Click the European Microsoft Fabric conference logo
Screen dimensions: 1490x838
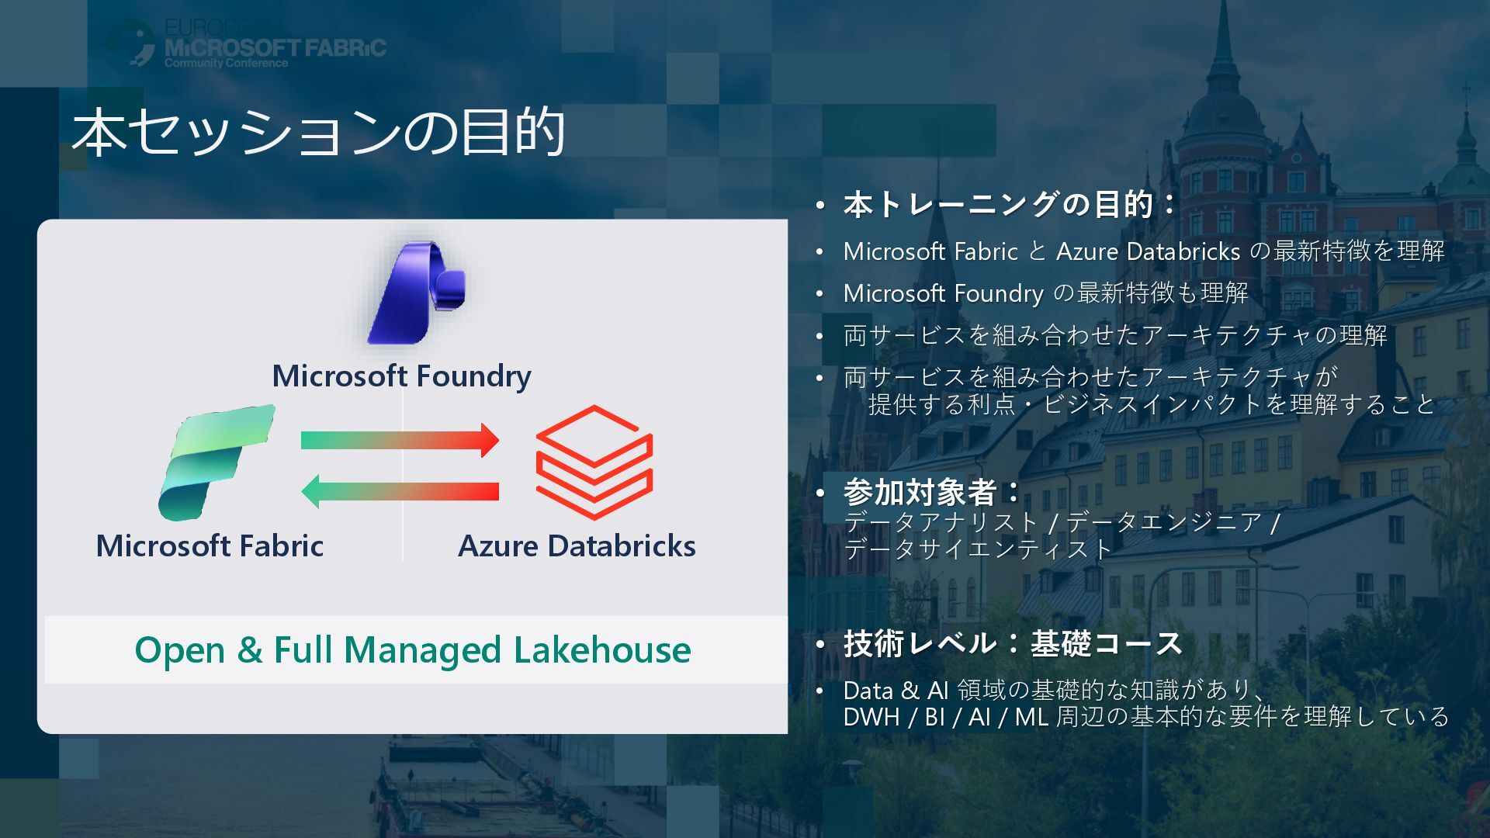click(x=247, y=44)
